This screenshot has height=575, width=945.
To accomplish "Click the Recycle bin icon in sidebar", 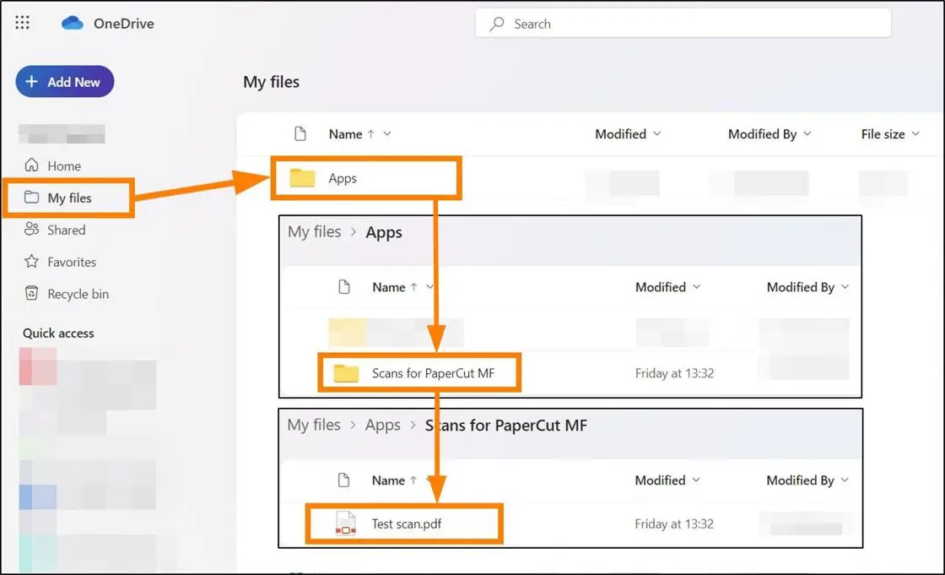I will click(32, 294).
